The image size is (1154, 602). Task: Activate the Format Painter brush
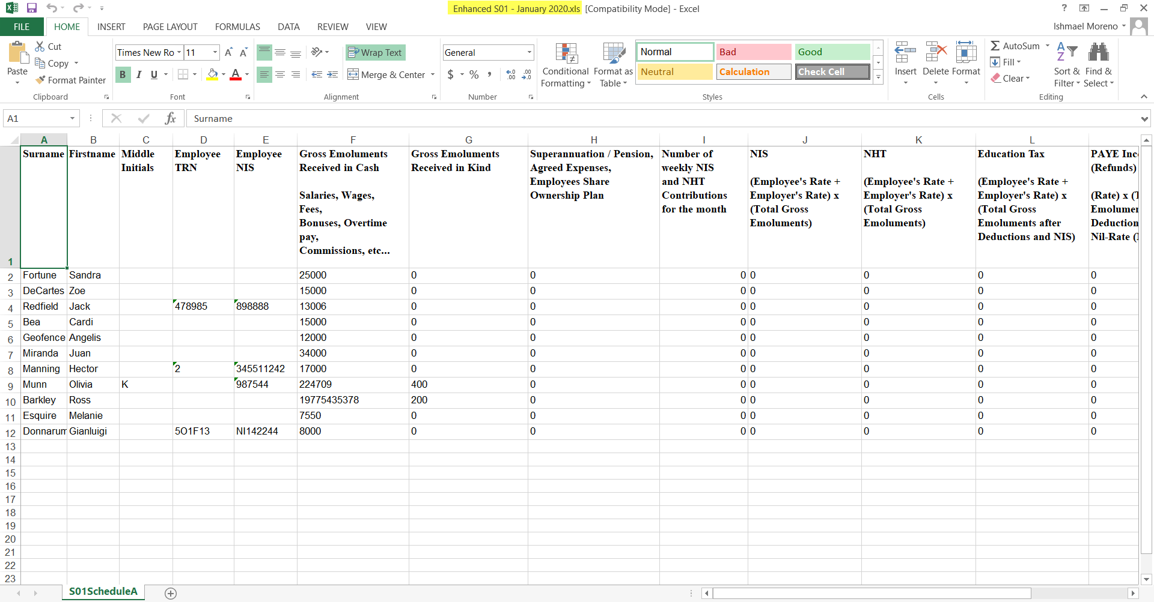(70, 80)
